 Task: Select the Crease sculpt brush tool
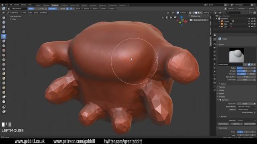tap(4, 46)
